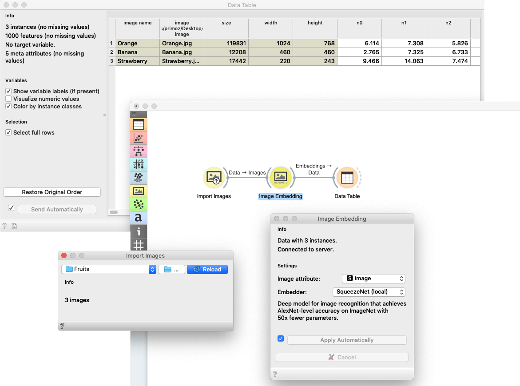Open the Visualize category (scatter plot icon)
This screenshot has height=386, width=520.
pyautogui.click(x=138, y=138)
